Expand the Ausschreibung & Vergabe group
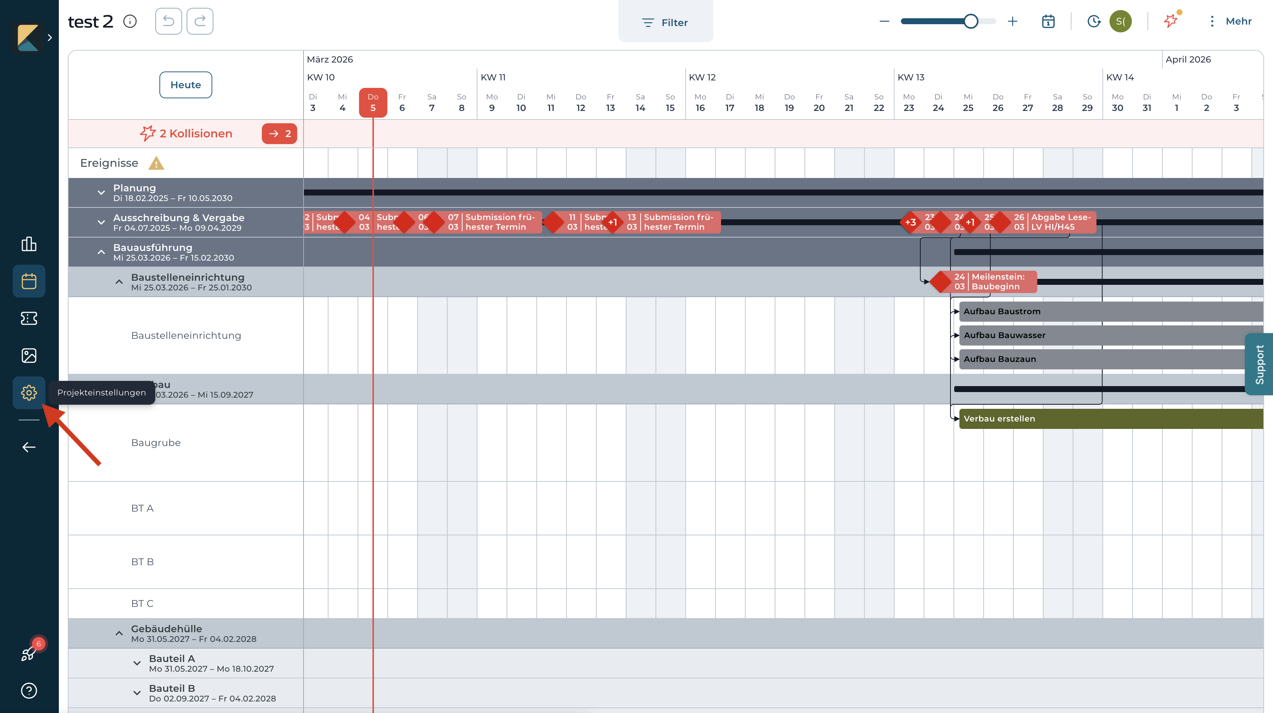The image size is (1273, 713). [x=101, y=222]
